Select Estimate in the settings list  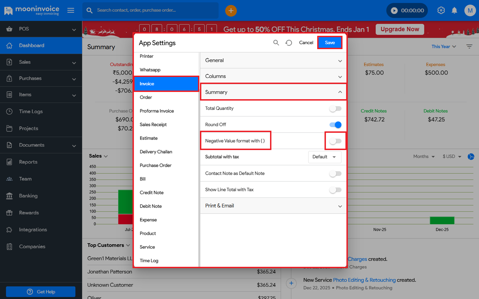[x=149, y=138]
